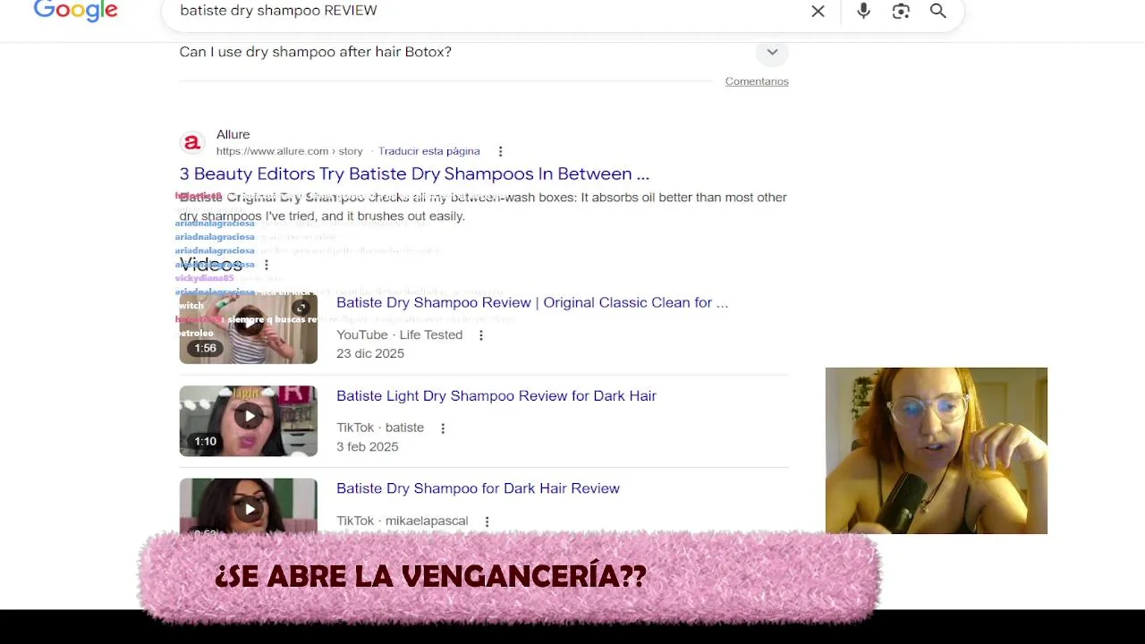Open options dots next to mikaelapascal
The image size is (1145, 644).
pos(487,521)
